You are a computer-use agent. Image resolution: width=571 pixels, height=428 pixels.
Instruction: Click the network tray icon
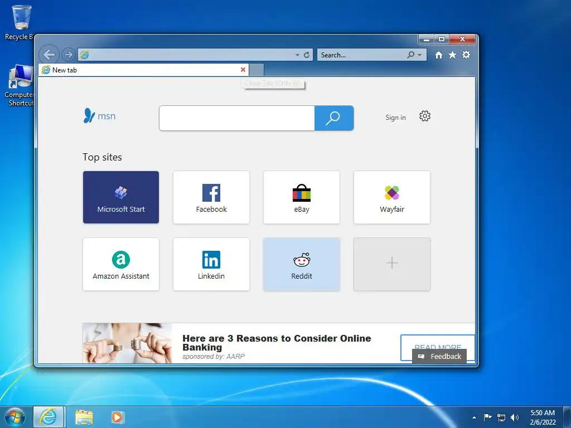point(501,417)
